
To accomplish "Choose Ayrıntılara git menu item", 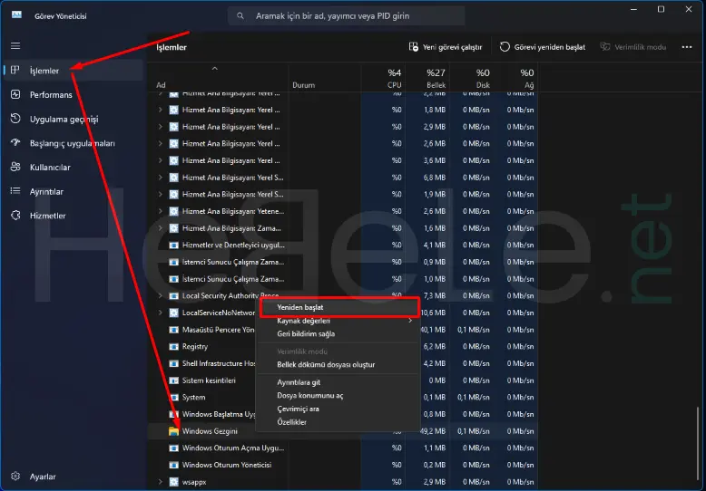I will coord(338,382).
